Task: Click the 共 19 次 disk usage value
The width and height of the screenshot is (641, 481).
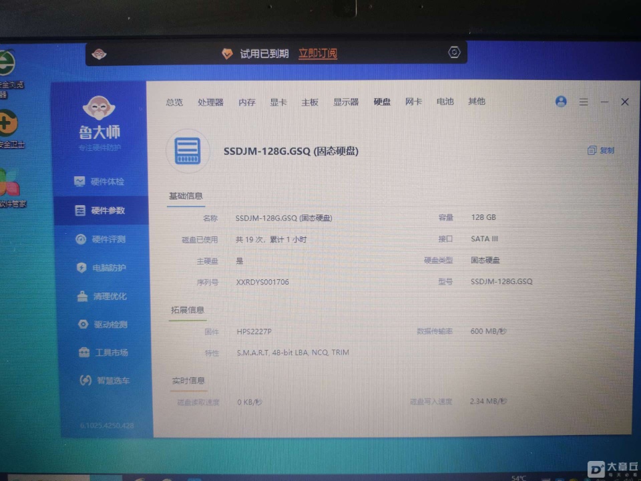Action: click(x=270, y=239)
